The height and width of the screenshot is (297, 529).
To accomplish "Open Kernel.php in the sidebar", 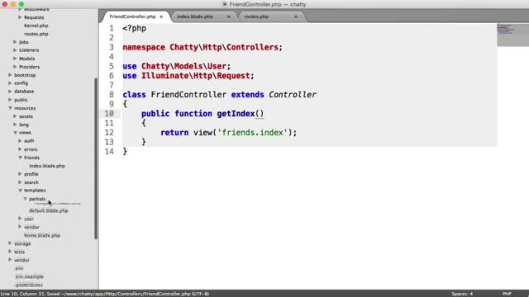I will point(36,26).
